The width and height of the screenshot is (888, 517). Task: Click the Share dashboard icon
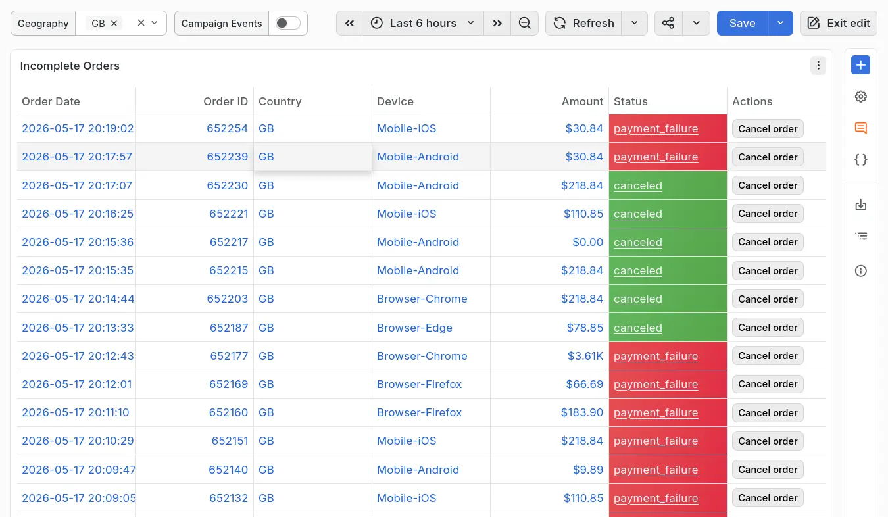(668, 23)
